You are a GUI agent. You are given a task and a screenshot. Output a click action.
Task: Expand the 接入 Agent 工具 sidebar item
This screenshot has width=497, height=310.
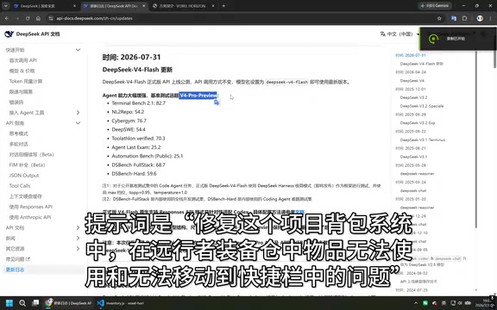(x=78, y=113)
